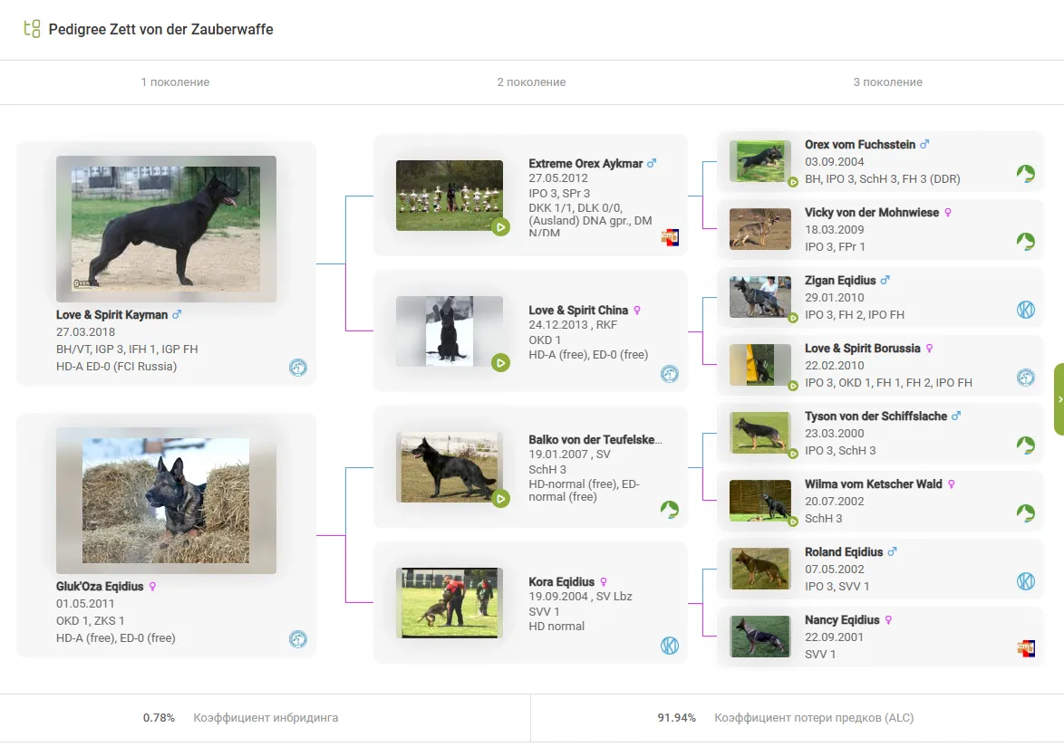Image resolution: width=1064 pixels, height=747 pixels.
Task: Click the blue club logo on Kora Eqidius
Action: pos(670,646)
